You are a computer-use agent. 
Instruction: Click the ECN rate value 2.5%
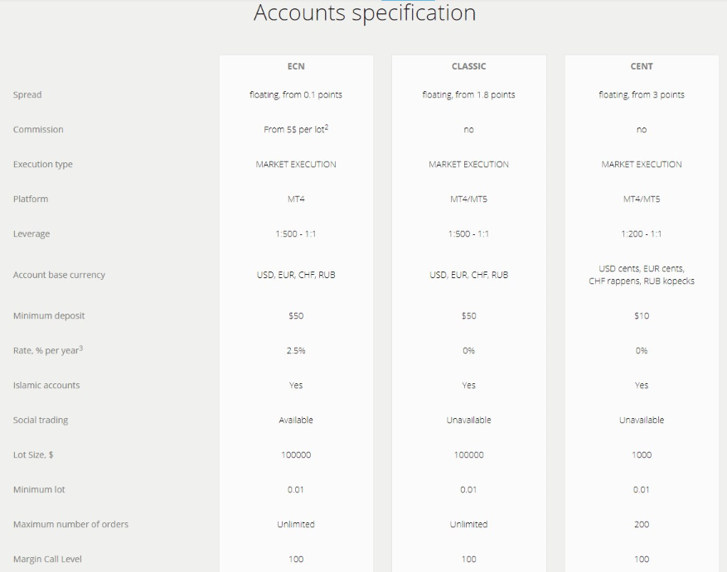(x=296, y=351)
